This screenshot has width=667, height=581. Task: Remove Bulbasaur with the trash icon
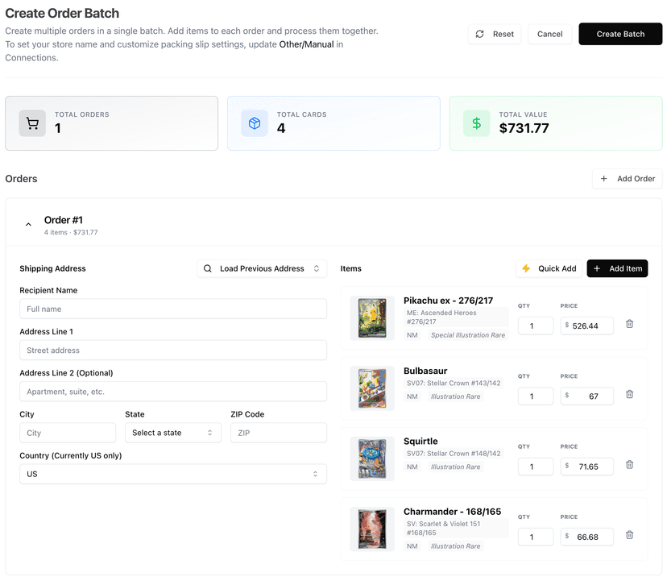(629, 396)
